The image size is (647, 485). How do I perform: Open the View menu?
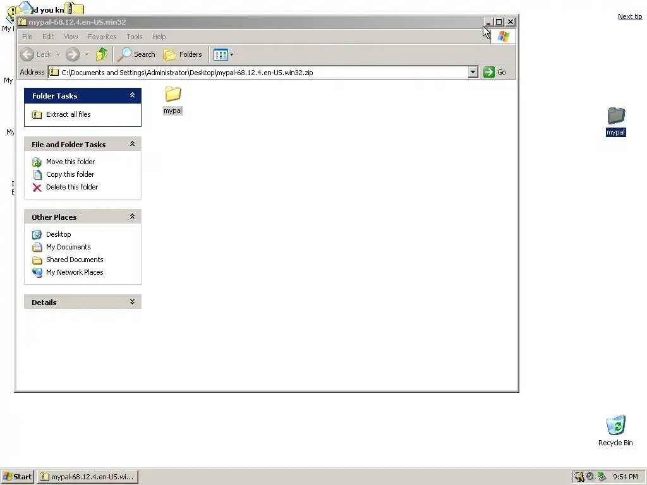coord(71,37)
